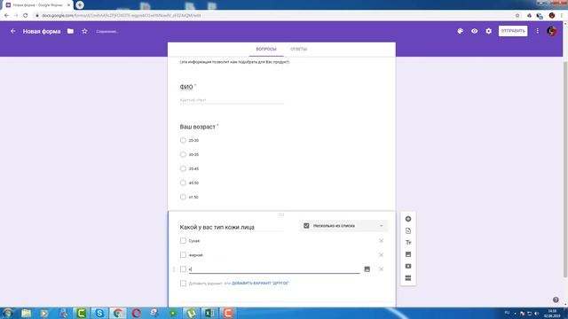
Task: Add a section from side toolbar
Action: (408, 278)
